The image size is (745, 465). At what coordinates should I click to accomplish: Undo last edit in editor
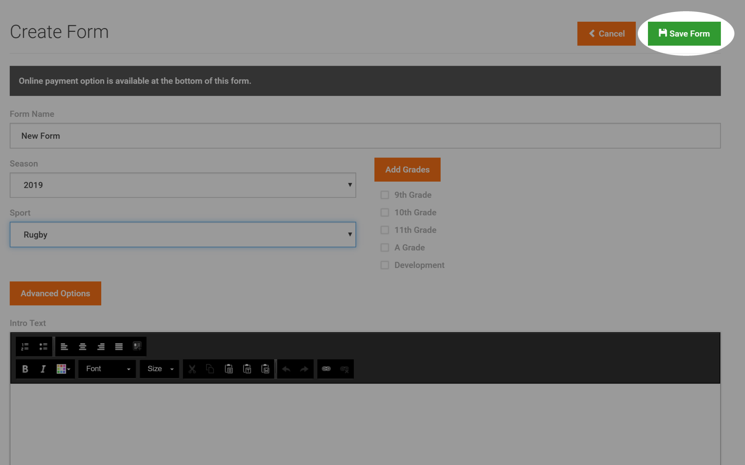tap(286, 369)
